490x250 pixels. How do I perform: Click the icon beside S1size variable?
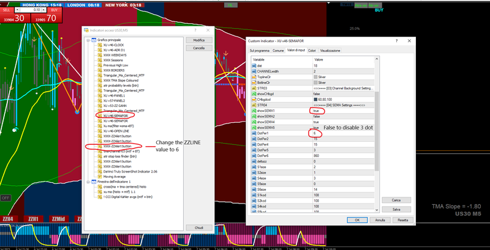tap(254, 167)
